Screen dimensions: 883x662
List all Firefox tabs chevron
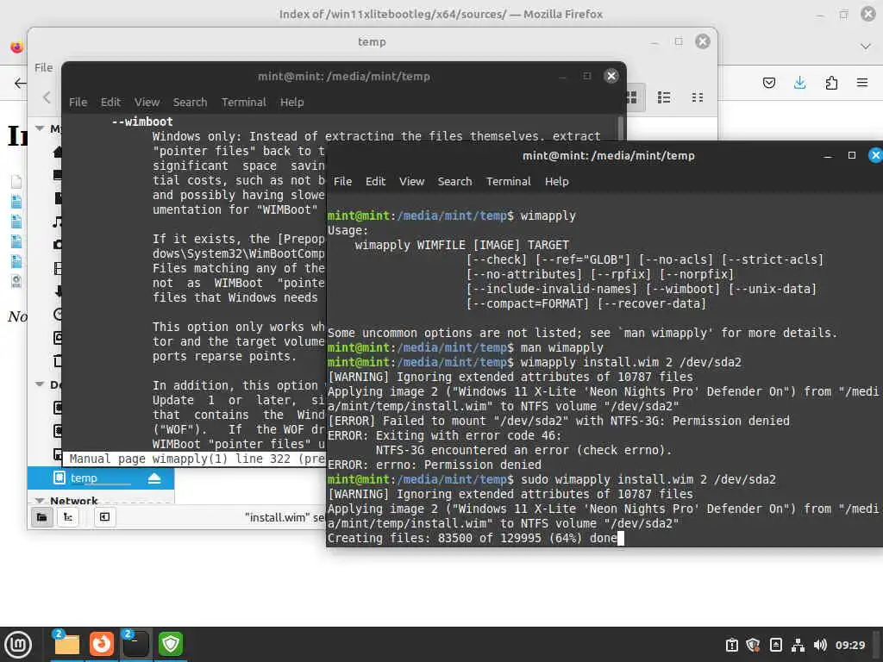tap(866, 47)
